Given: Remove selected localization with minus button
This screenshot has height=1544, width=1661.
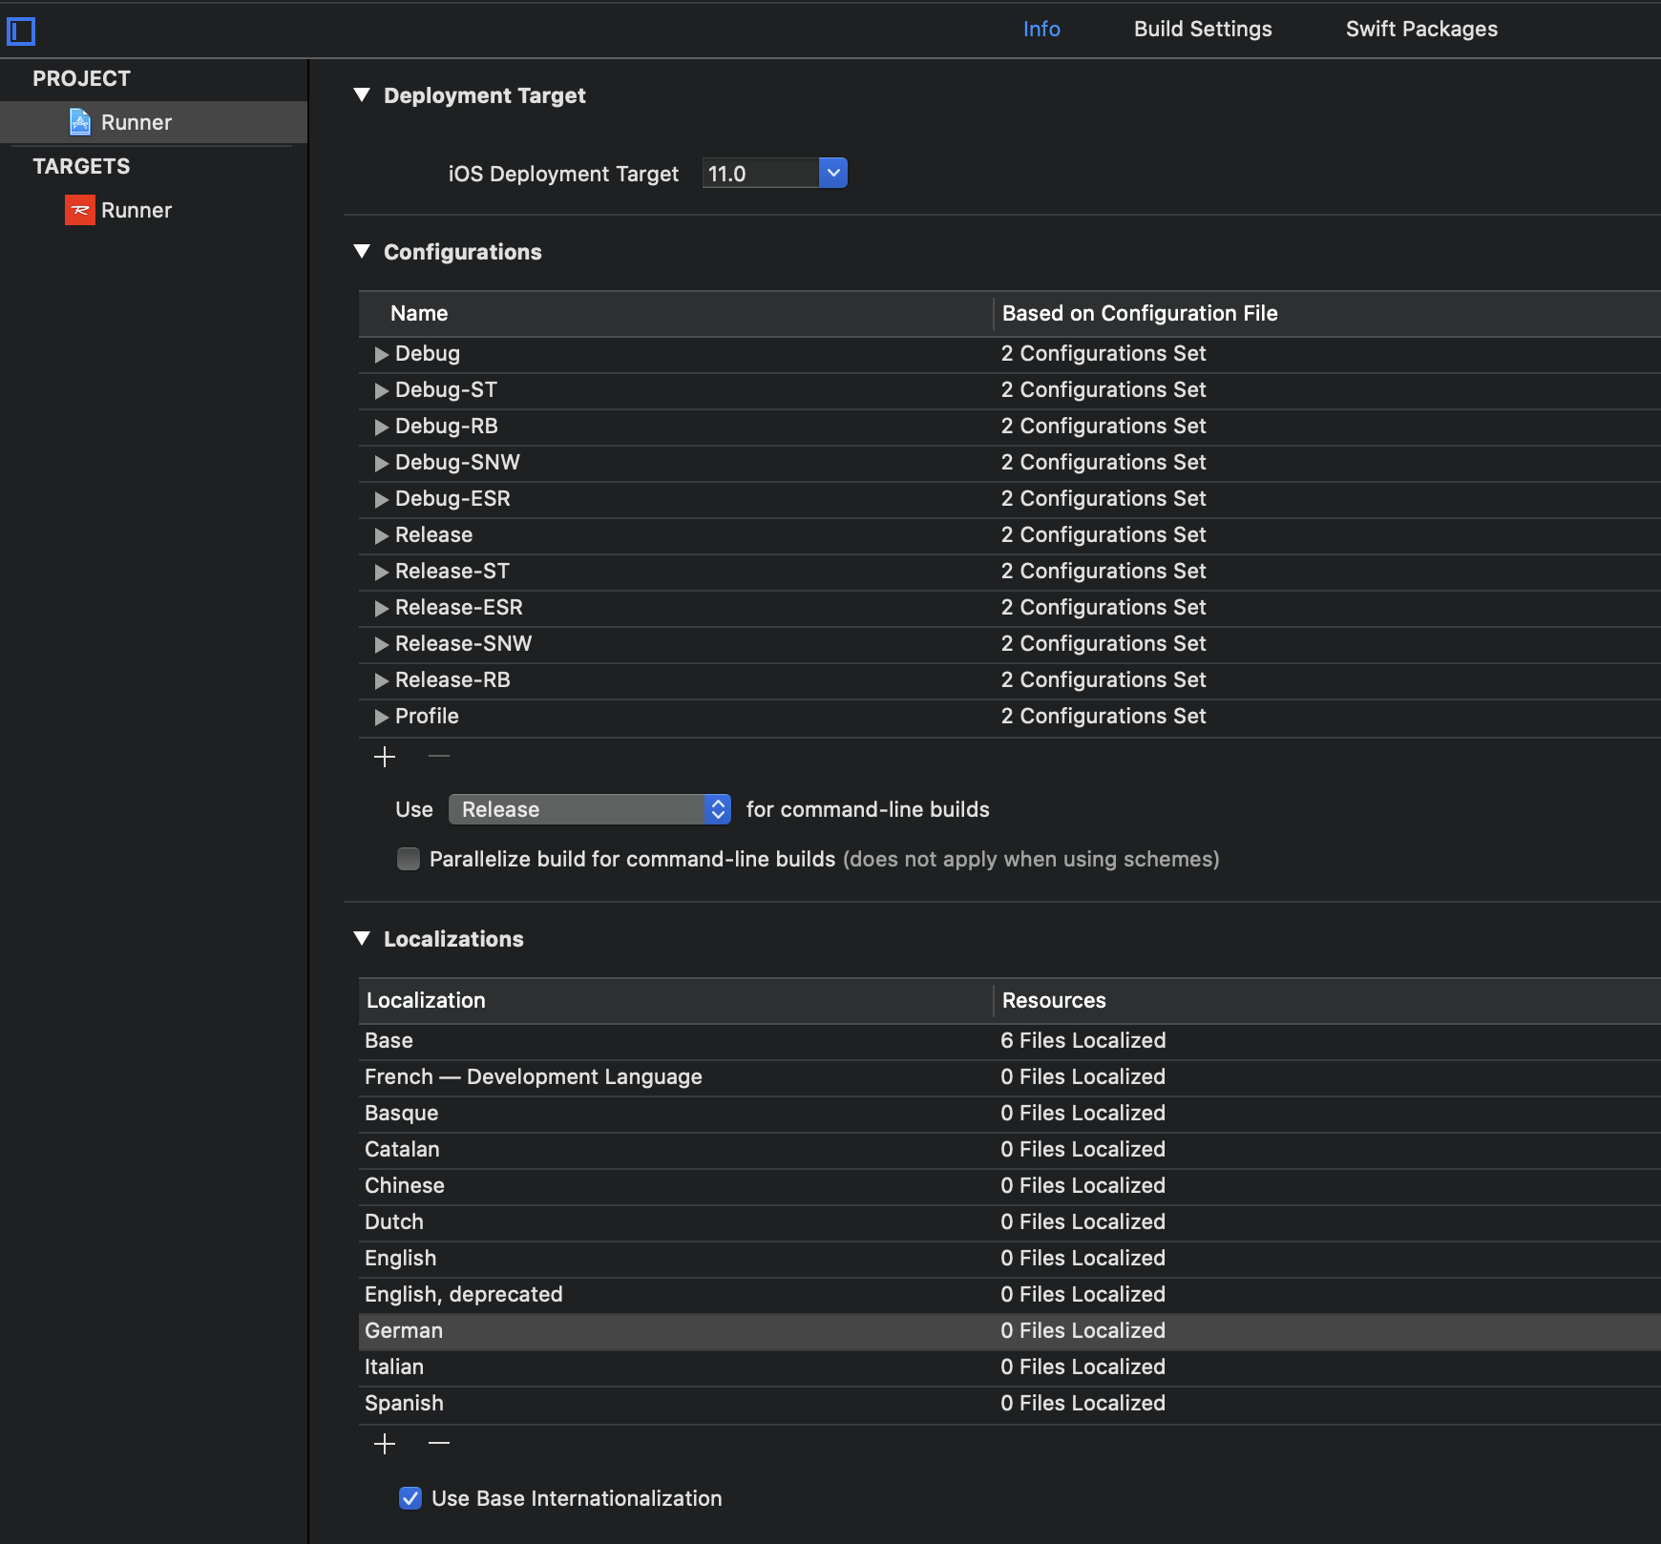Looking at the screenshot, I should pyautogui.click(x=439, y=1444).
